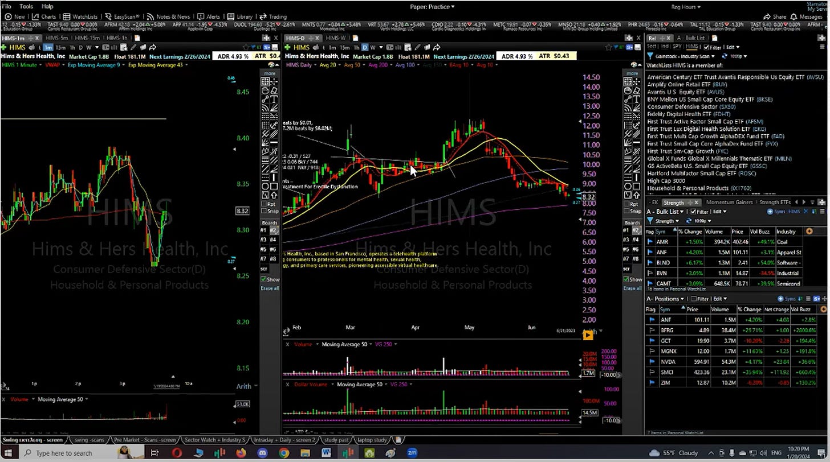Toggle Filter checkbox in A - Bulk List

tap(693, 212)
